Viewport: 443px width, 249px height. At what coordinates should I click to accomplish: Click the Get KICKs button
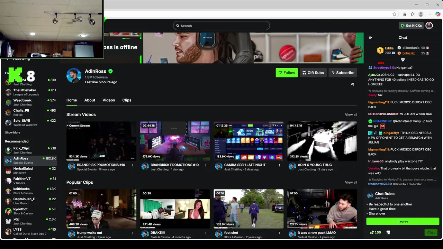coord(411,26)
